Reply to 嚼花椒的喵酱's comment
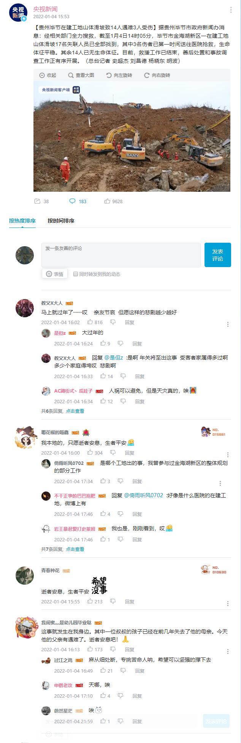 click(130, 453)
